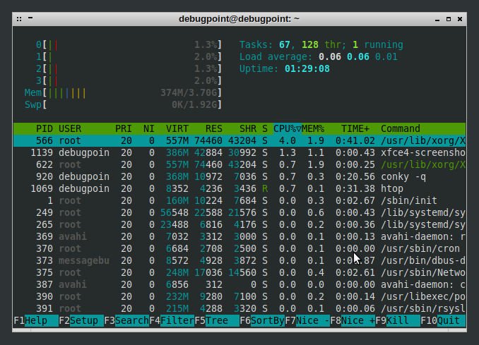Image resolution: width=479 pixels, height=345 pixels.
Task: Click F1 Help in the function bar
Action: 32,321
